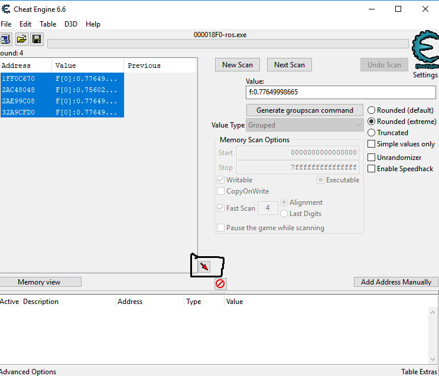Click the value F[0]:0.75602... cell
Viewport: 439px width, 376px height.
pyautogui.click(x=86, y=90)
